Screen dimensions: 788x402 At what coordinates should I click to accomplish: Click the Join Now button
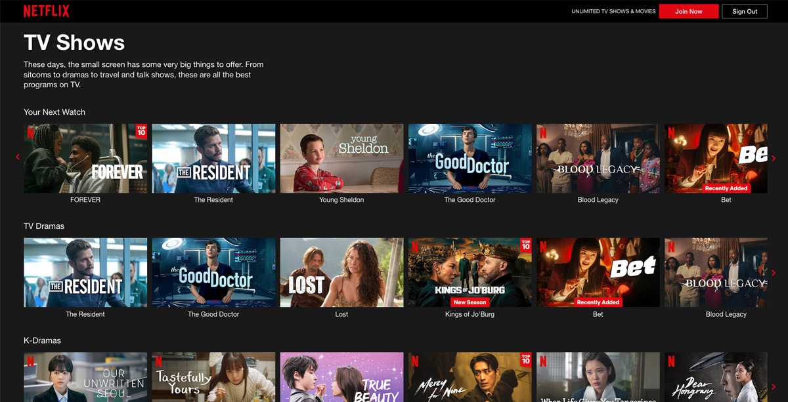[x=689, y=11]
